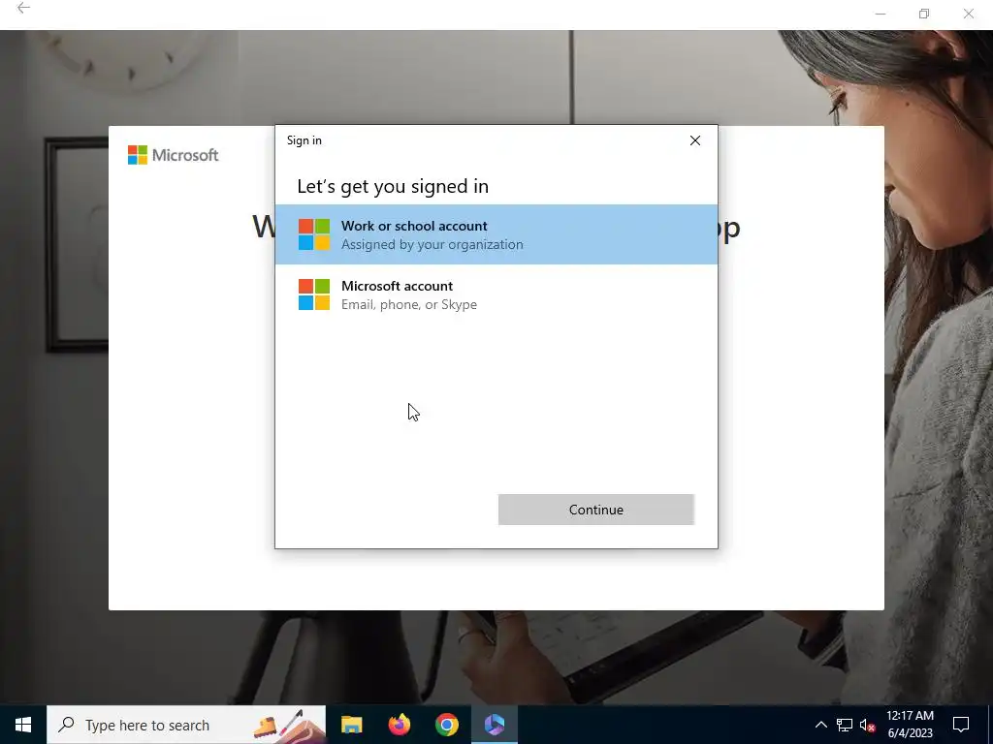Open File Explorer from the taskbar

(351, 725)
